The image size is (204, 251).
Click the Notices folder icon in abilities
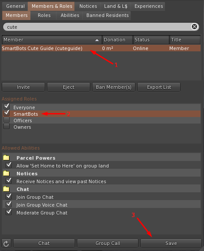[7, 174]
